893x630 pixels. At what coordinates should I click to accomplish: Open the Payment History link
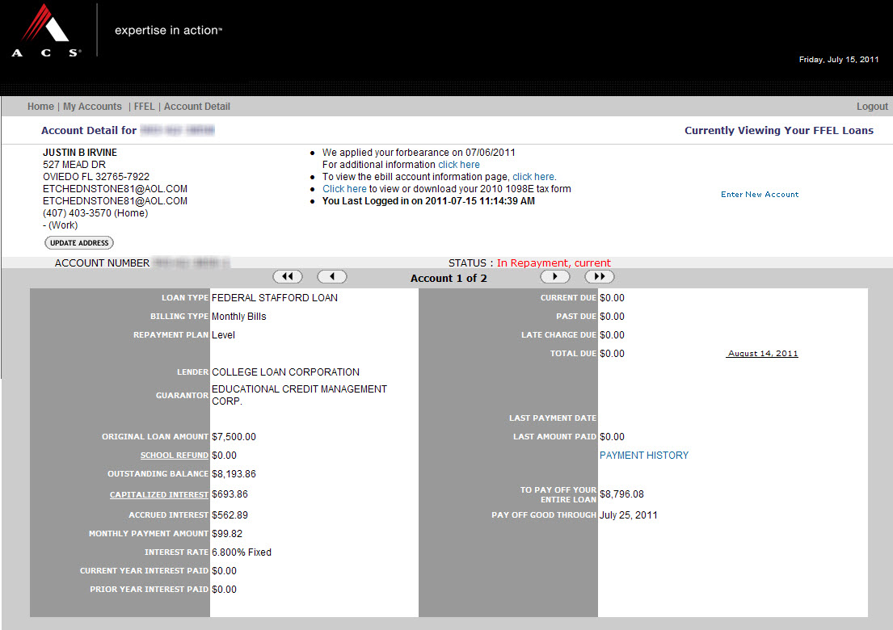tap(644, 456)
